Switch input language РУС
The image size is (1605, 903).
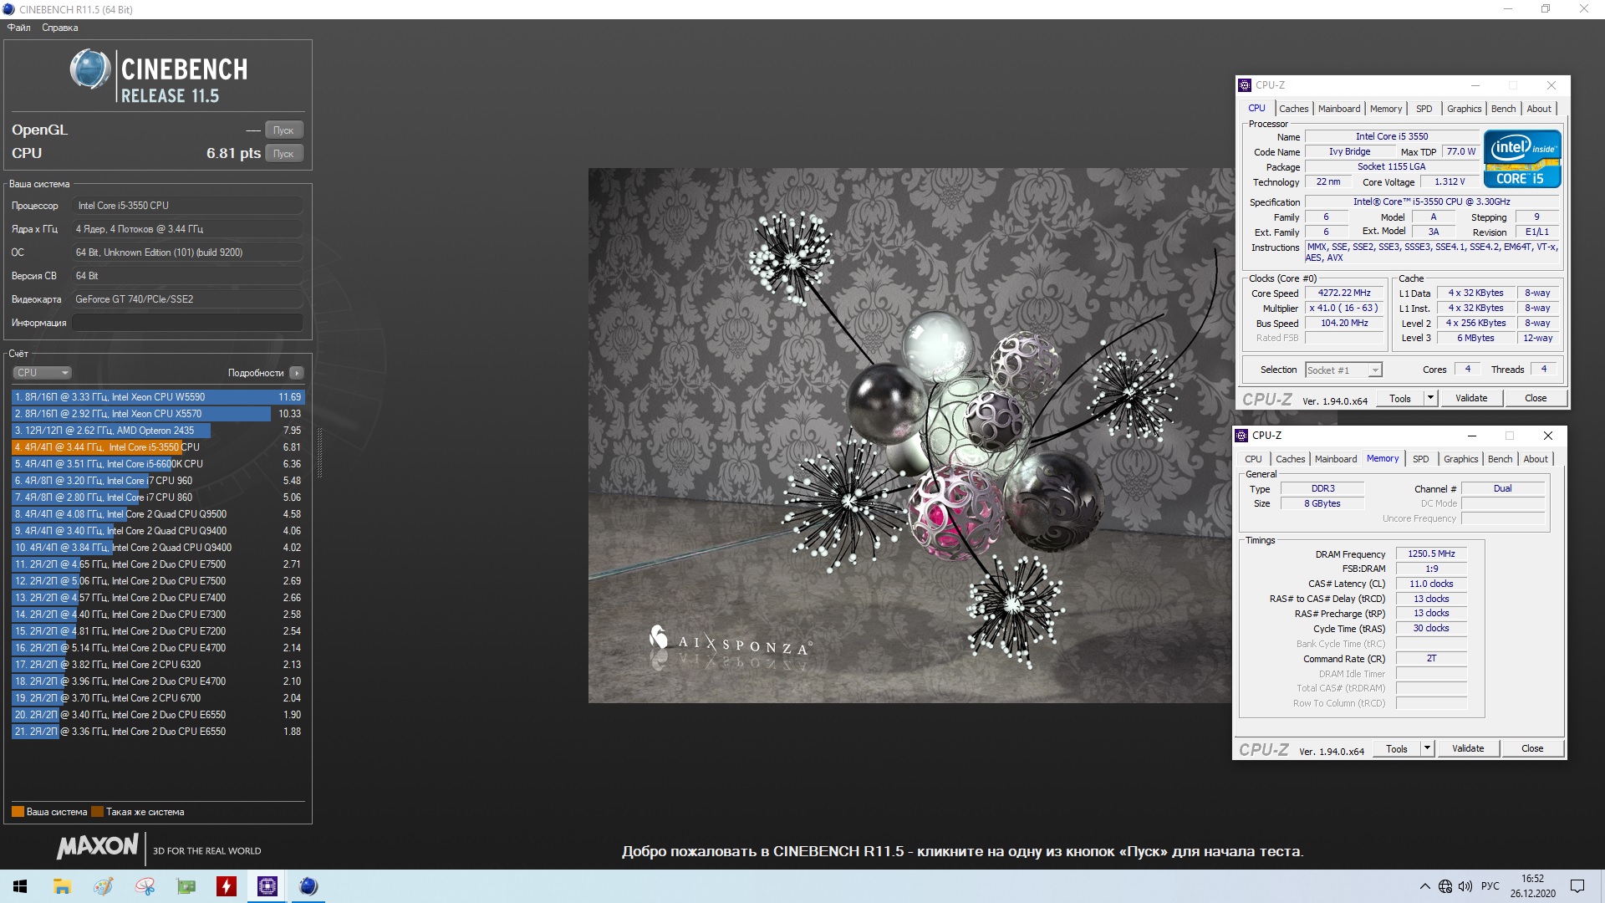pos(1490,886)
